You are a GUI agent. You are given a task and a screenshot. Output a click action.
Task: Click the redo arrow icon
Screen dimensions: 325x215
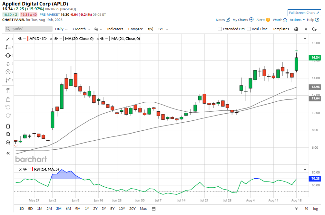click(8, 116)
